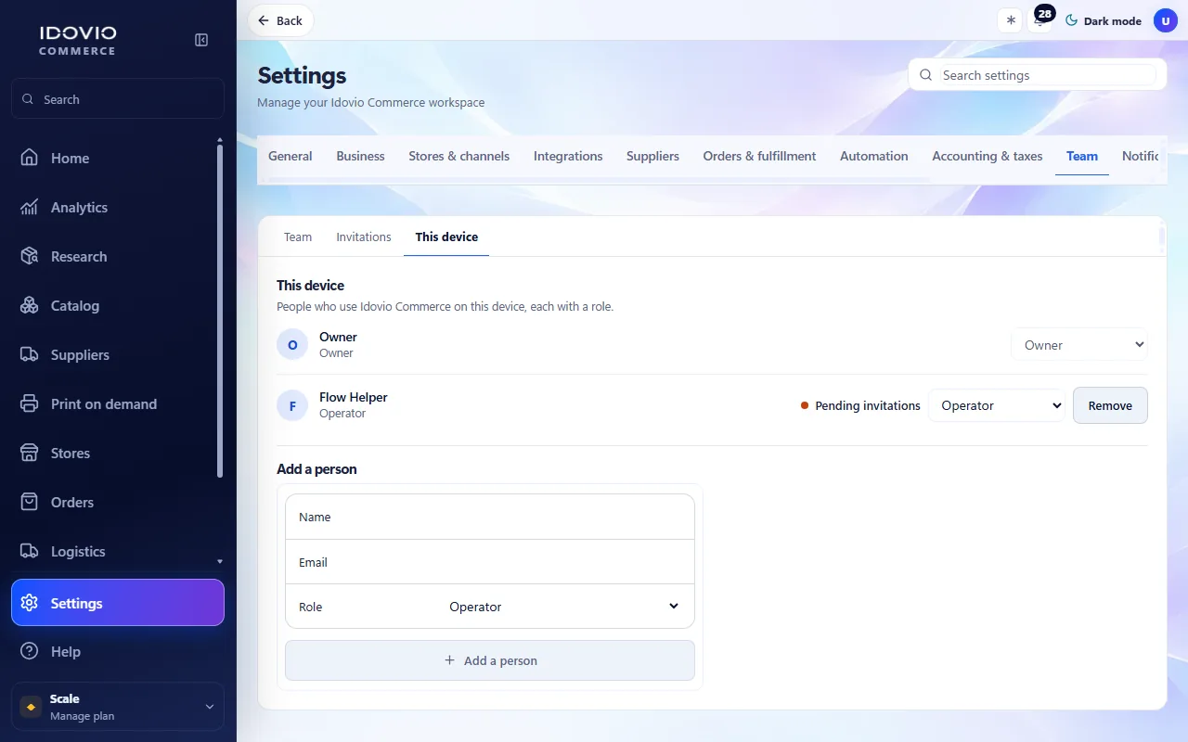Open Analytics chart icon in sidebar

coord(30,207)
